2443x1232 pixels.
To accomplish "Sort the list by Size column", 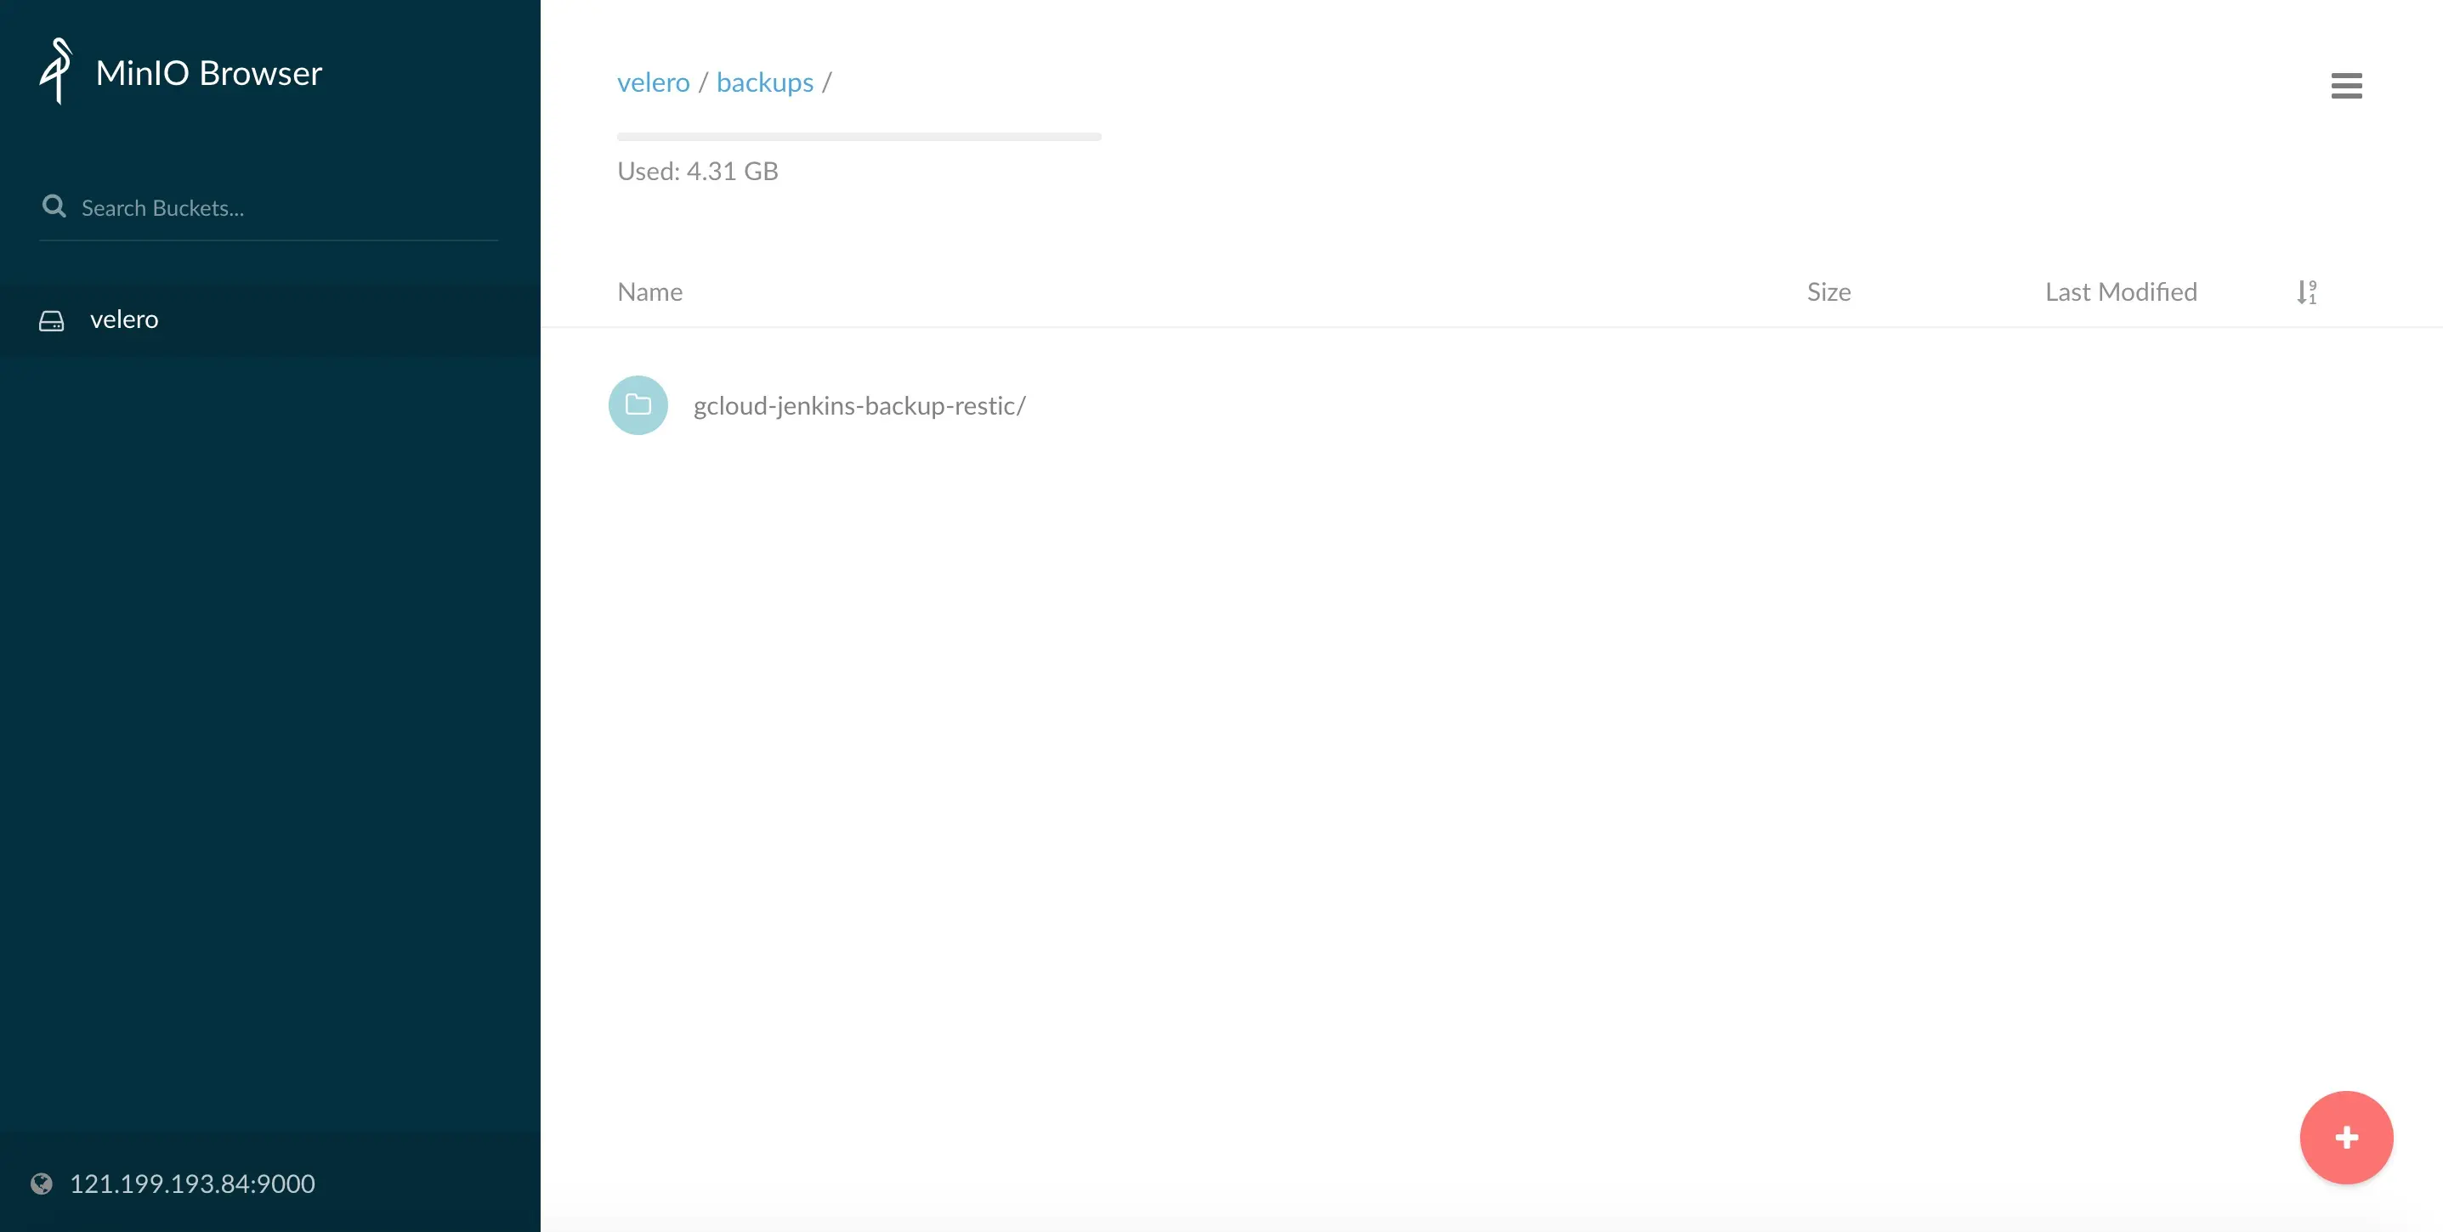I will (1828, 292).
